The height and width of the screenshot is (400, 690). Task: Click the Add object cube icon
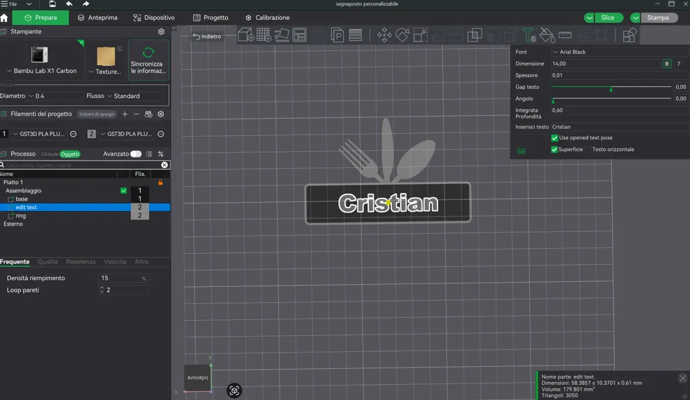point(246,34)
